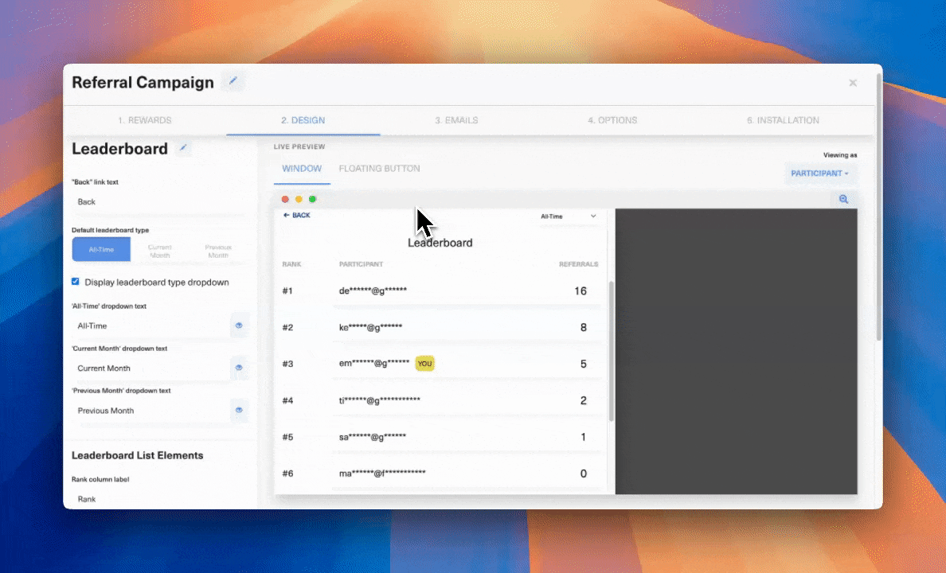The image size is (946, 573).
Task: Click the Back link in leaderboard preview
Action: pos(297,216)
